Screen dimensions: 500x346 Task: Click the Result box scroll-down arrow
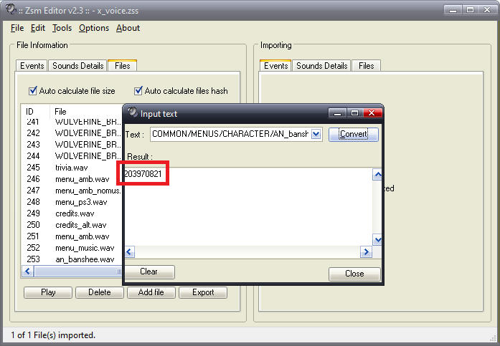pos(377,240)
